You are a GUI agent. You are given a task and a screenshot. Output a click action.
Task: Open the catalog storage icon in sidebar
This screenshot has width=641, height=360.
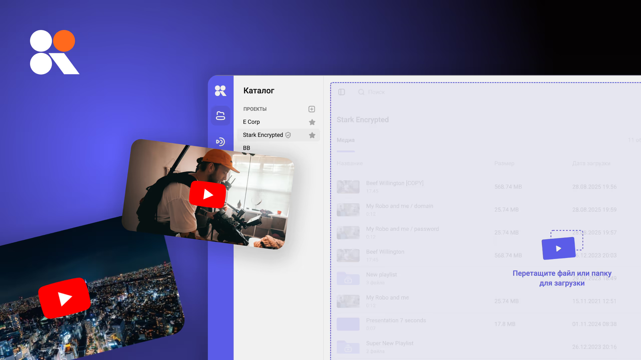(x=220, y=116)
